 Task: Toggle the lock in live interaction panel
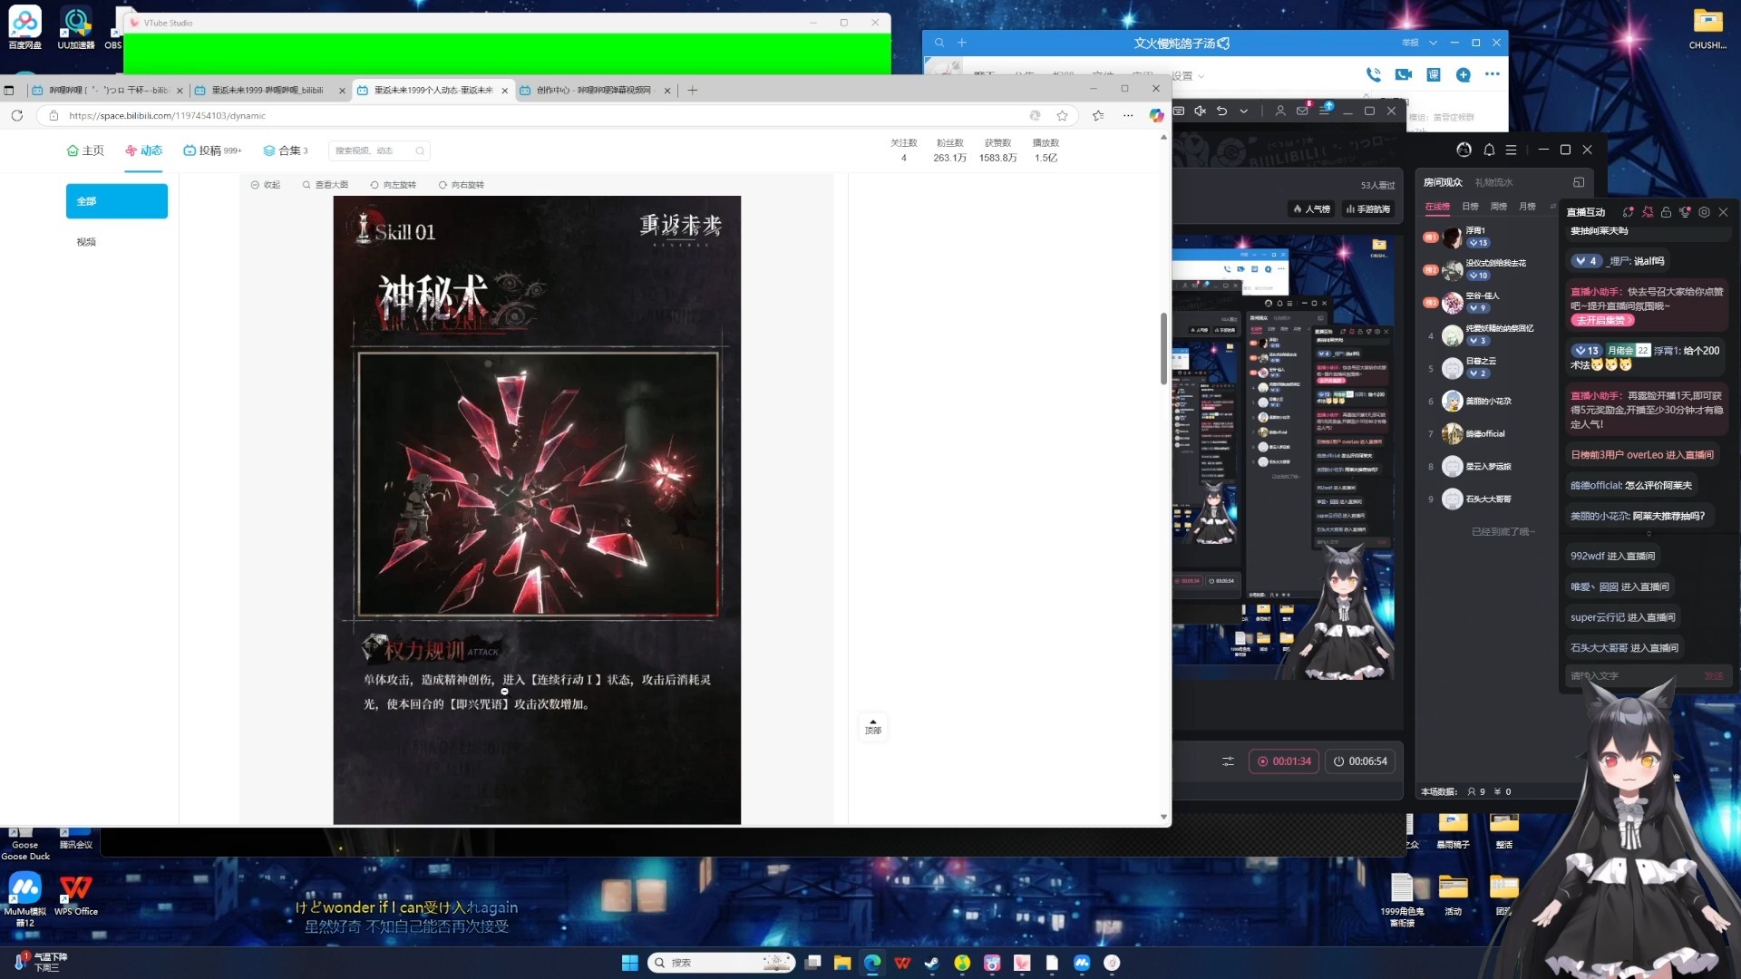pos(1666,212)
